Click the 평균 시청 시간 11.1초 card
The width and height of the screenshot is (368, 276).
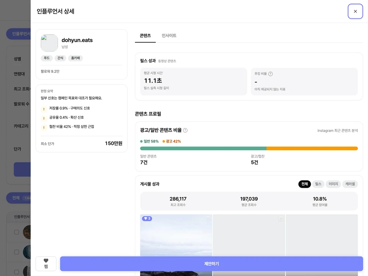point(194,81)
